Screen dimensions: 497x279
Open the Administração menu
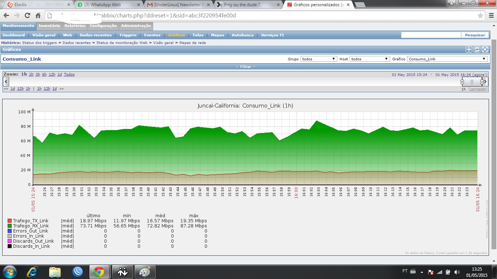pos(136,26)
